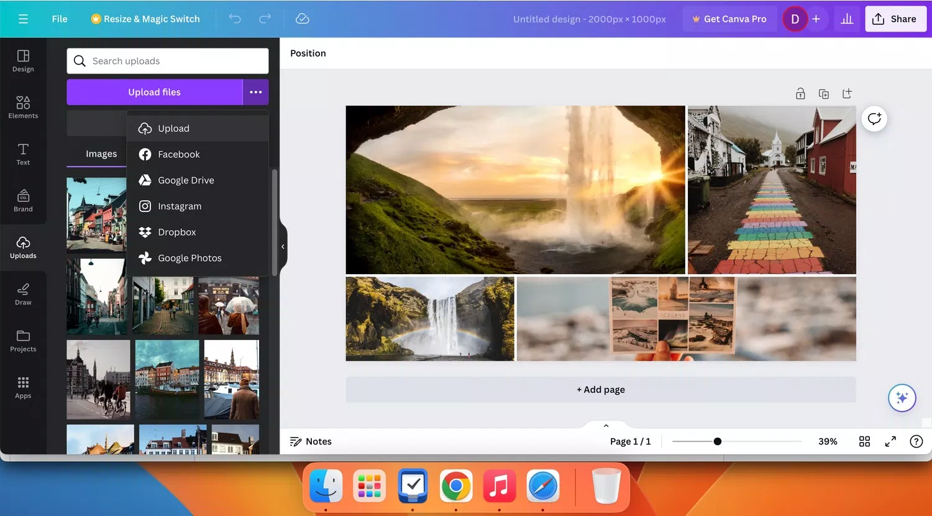Open the help menu
Viewport: 932px width, 516px height.
(916, 441)
